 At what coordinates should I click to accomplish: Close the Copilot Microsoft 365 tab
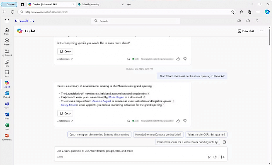coord(73,5)
